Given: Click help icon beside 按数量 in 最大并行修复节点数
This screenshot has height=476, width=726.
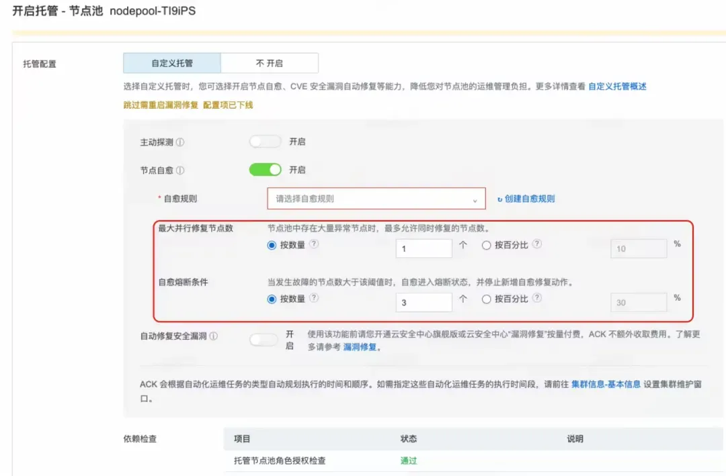Looking at the screenshot, I should (314, 244).
